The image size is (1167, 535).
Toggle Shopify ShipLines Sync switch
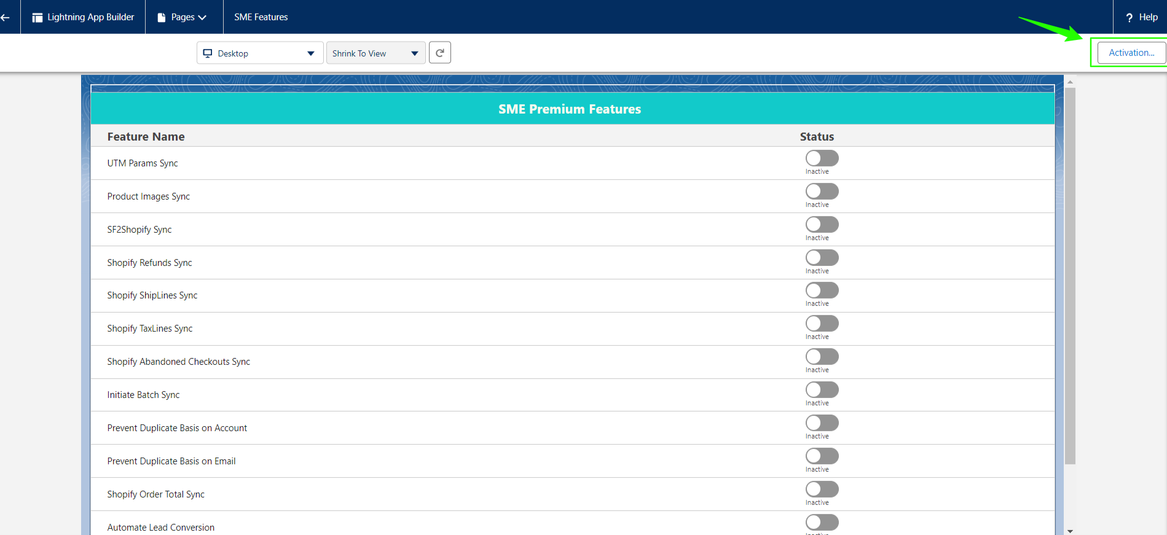tap(822, 291)
